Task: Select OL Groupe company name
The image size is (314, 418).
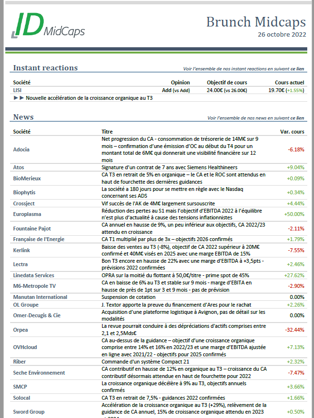Action: pos(26,305)
